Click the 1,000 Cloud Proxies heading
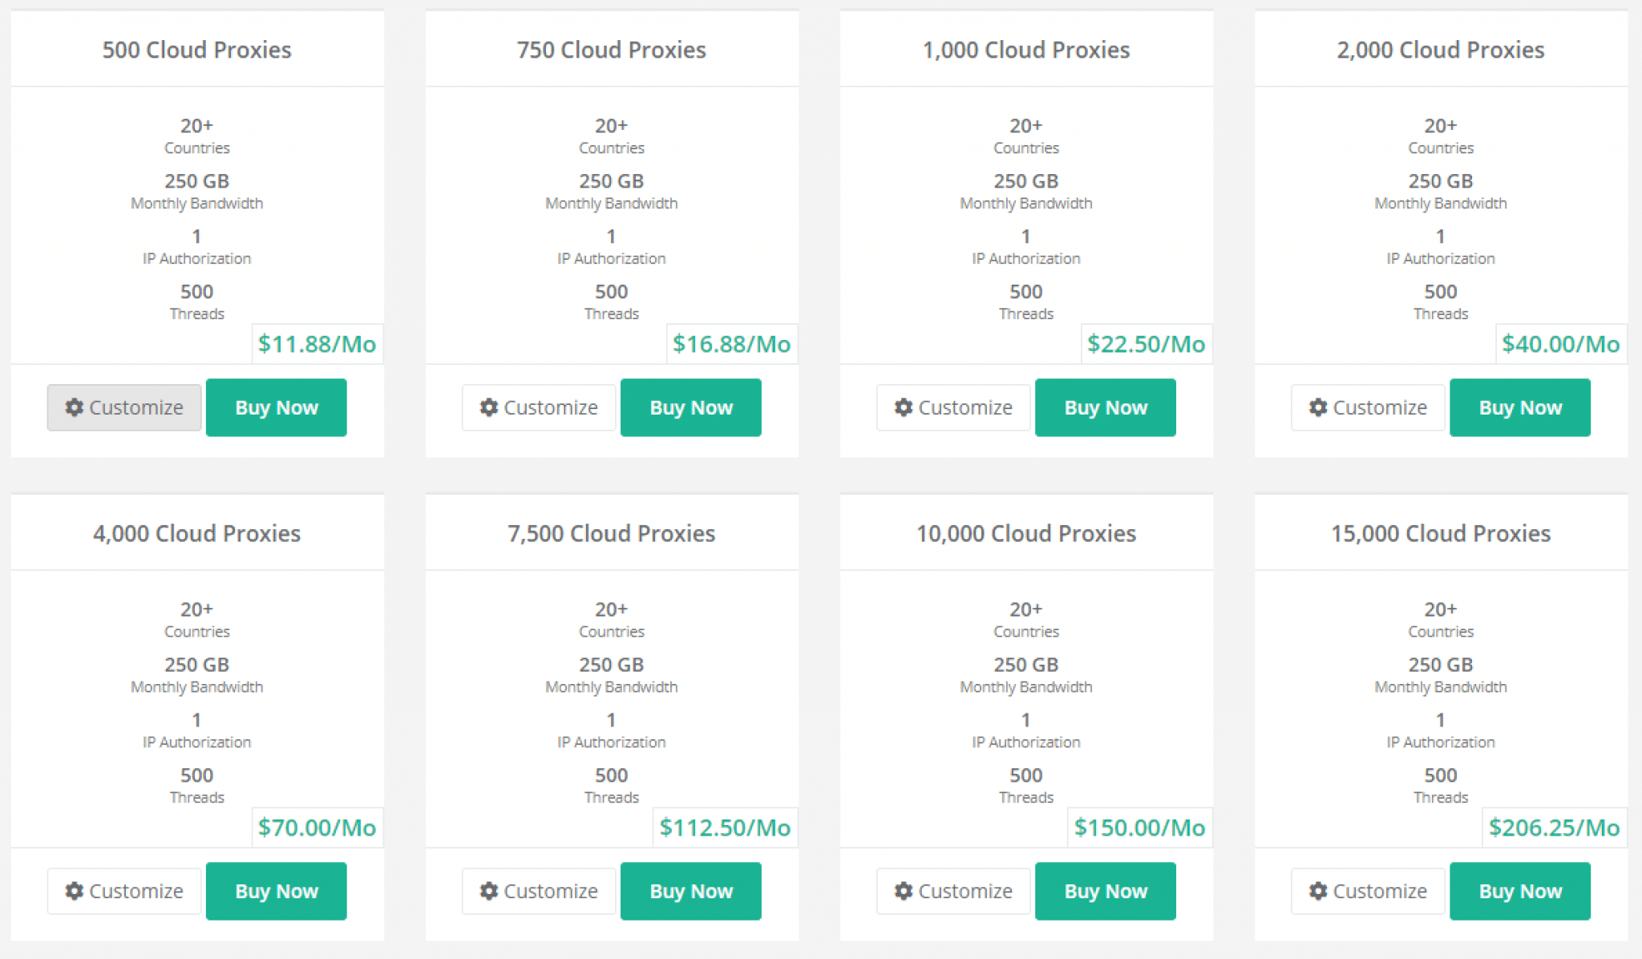Viewport: 1642px width, 959px height. click(1026, 50)
